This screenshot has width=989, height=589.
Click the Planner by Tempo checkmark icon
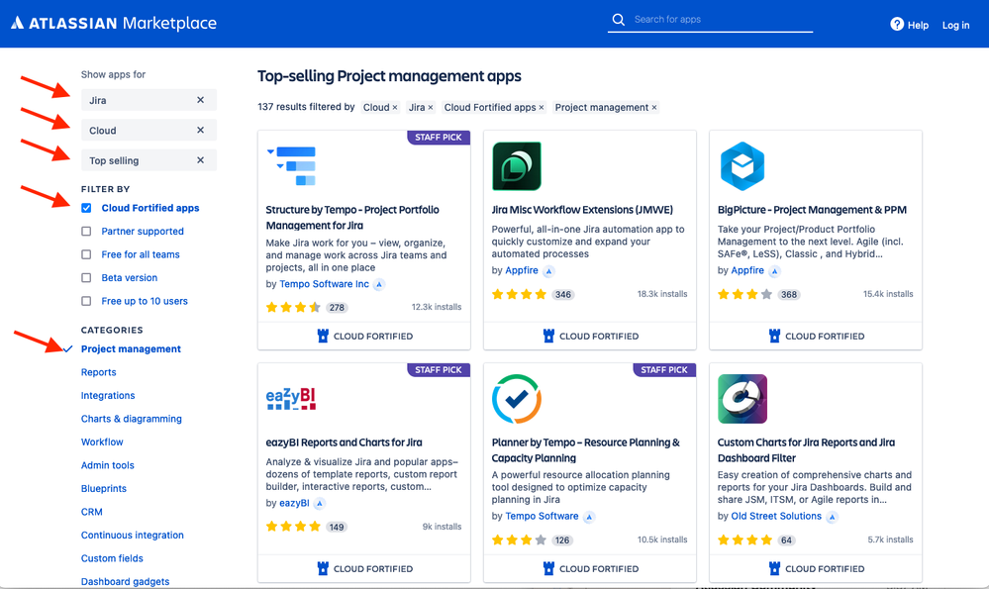coord(517,399)
